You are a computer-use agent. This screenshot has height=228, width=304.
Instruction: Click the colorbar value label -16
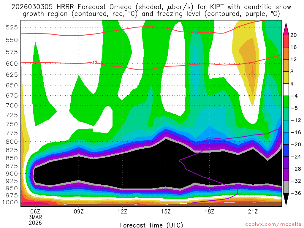click(295, 133)
